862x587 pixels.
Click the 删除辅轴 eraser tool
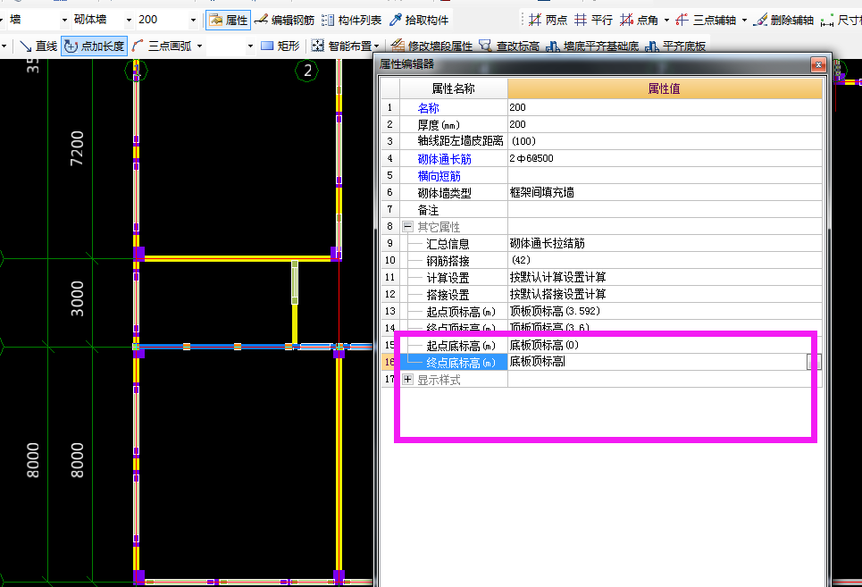[784, 21]
